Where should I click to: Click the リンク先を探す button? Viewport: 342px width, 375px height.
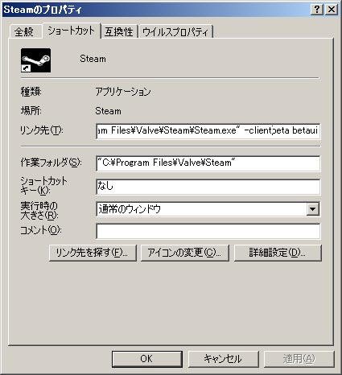(93, 253)
